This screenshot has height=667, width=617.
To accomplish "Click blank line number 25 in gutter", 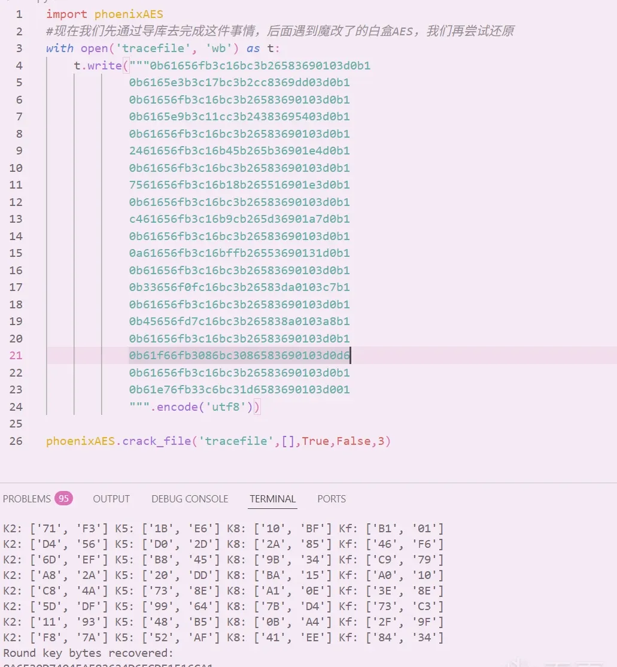I will click(x=16, y=424).
